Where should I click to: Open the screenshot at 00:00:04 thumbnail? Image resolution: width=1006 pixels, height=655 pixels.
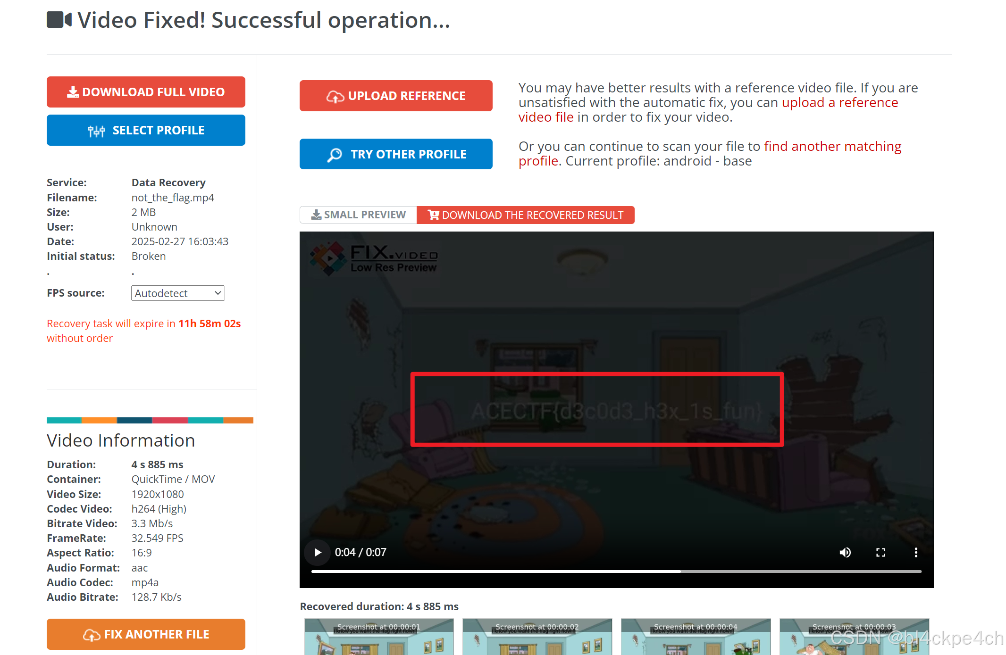[x=696, y=638]
